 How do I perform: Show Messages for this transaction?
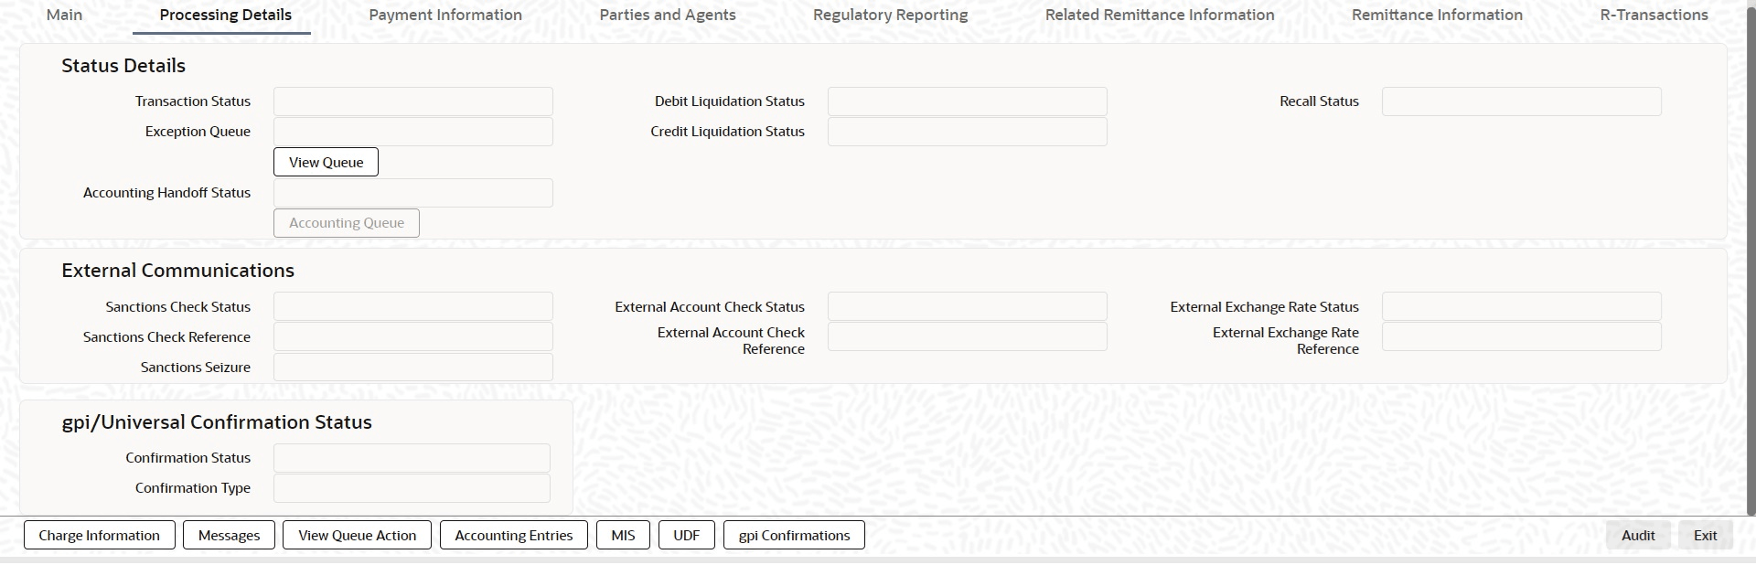pos(229,535)
